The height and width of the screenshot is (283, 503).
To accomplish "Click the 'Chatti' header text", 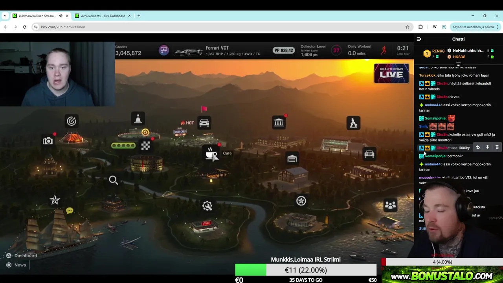I will (x=458, y=39).
